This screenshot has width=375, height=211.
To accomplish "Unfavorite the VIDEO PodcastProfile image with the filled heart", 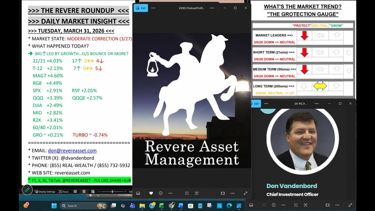I will click(151, 193).
